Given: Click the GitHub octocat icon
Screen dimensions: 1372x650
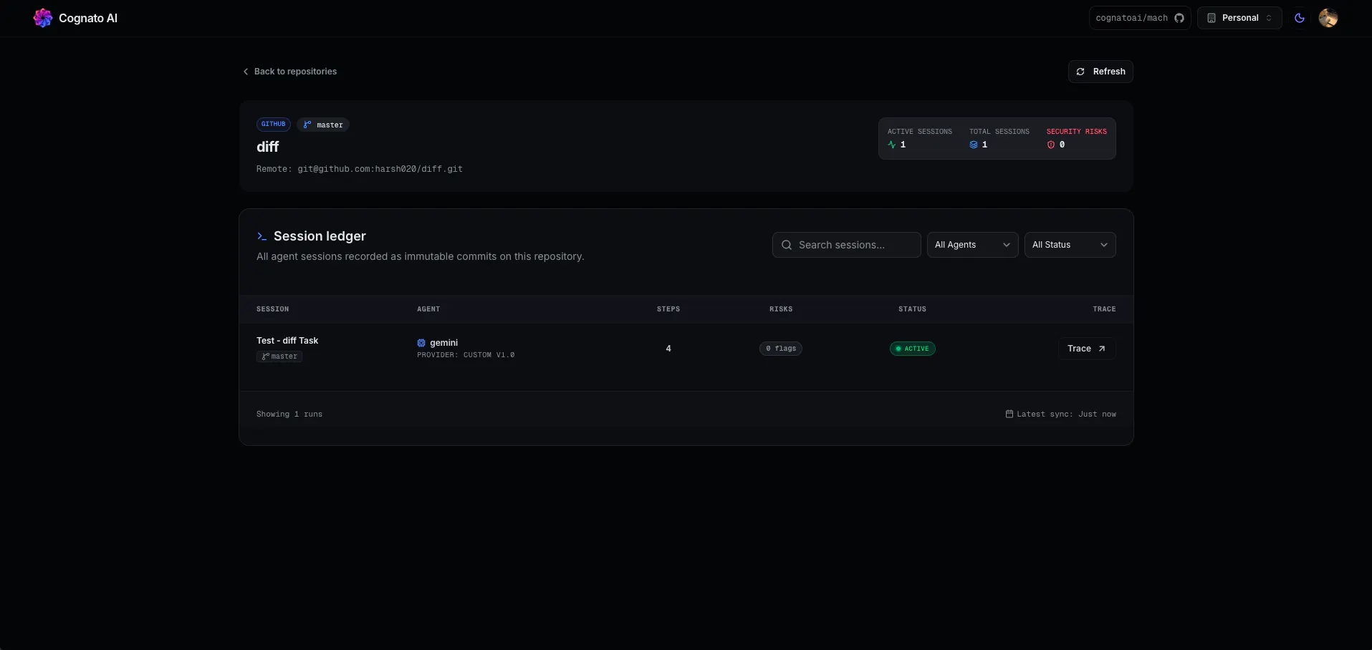Looking at the screenshot, I should pos(1179,18).
